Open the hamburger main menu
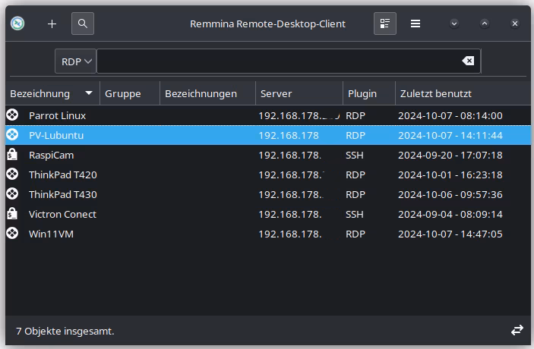 [416, 24]
